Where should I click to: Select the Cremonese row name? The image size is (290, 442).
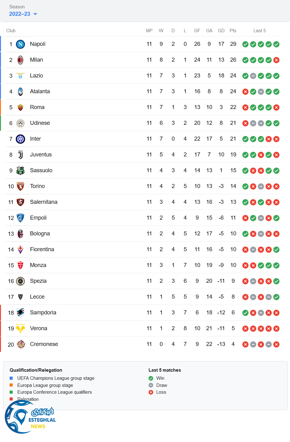point(44,344)
